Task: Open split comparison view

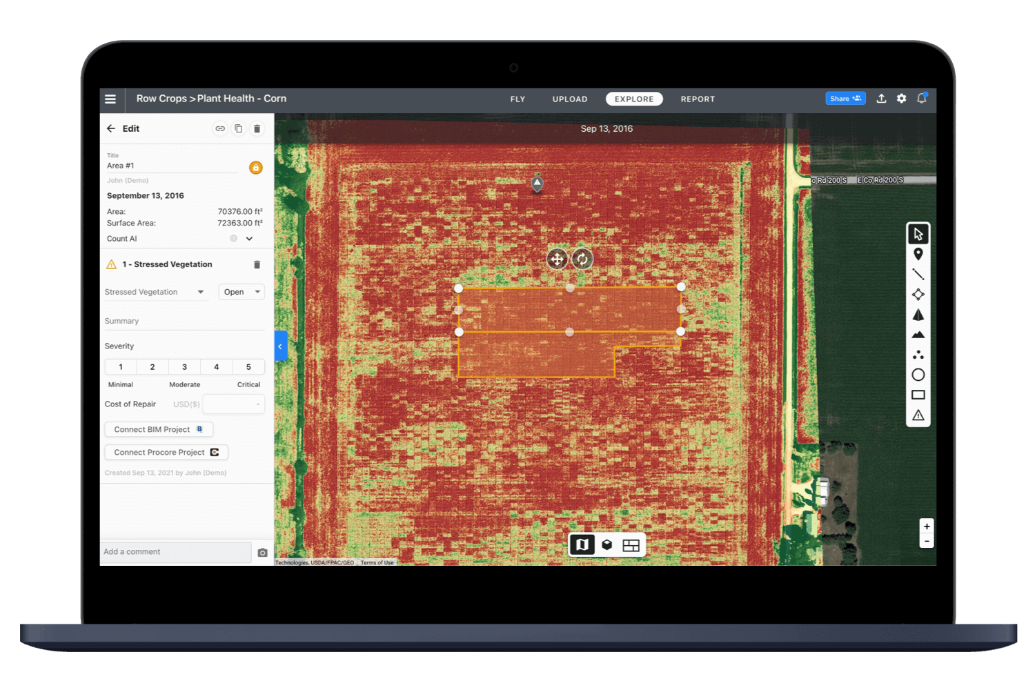Action: point(631,544)
